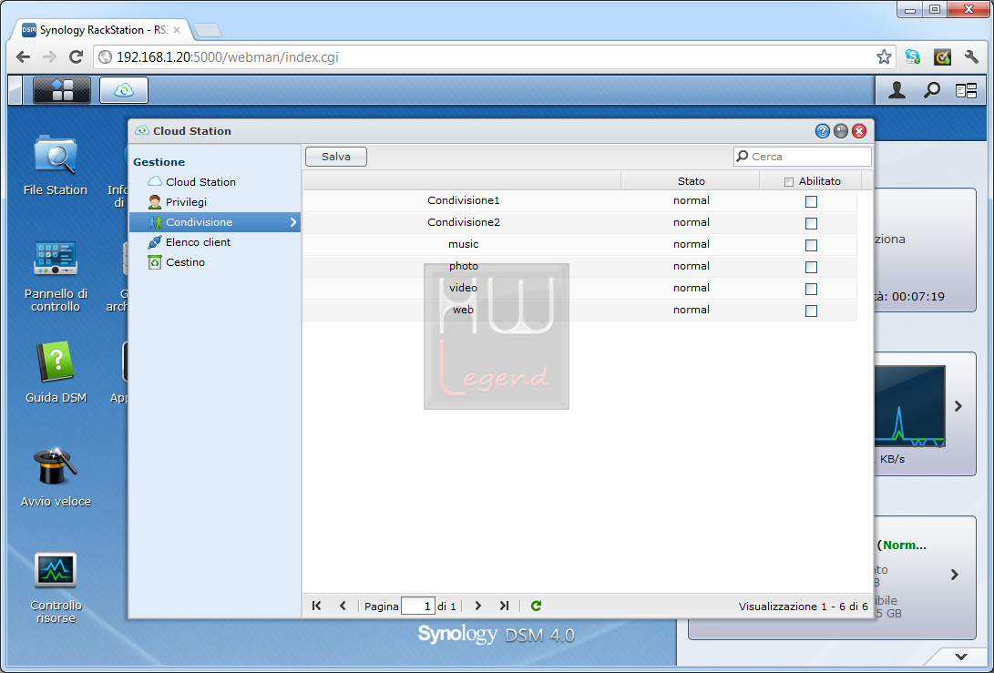Go to first page of list

click(x=316, y=606)
